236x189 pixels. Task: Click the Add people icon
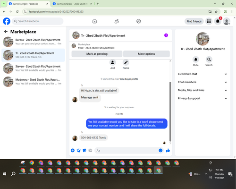pos(113,62)
